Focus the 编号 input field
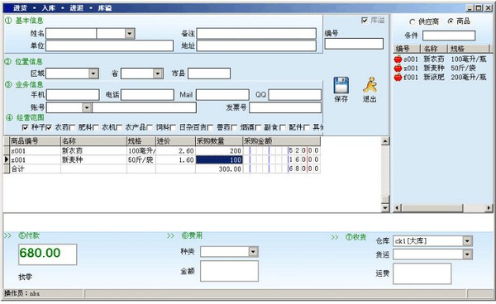Viewport: 496px width, 304px height. click(x=354, y=44)
